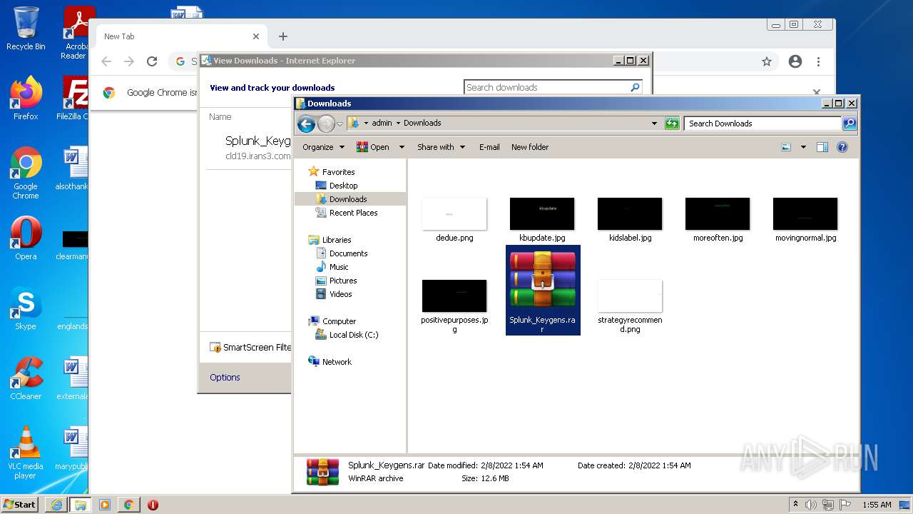Click the refresh button beside address bar
The height and width of the screenshot is (514, 913).
point(671,124)
